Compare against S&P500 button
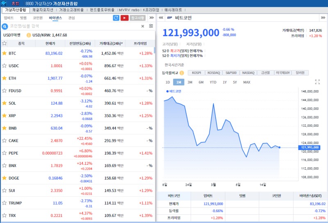 231,73
